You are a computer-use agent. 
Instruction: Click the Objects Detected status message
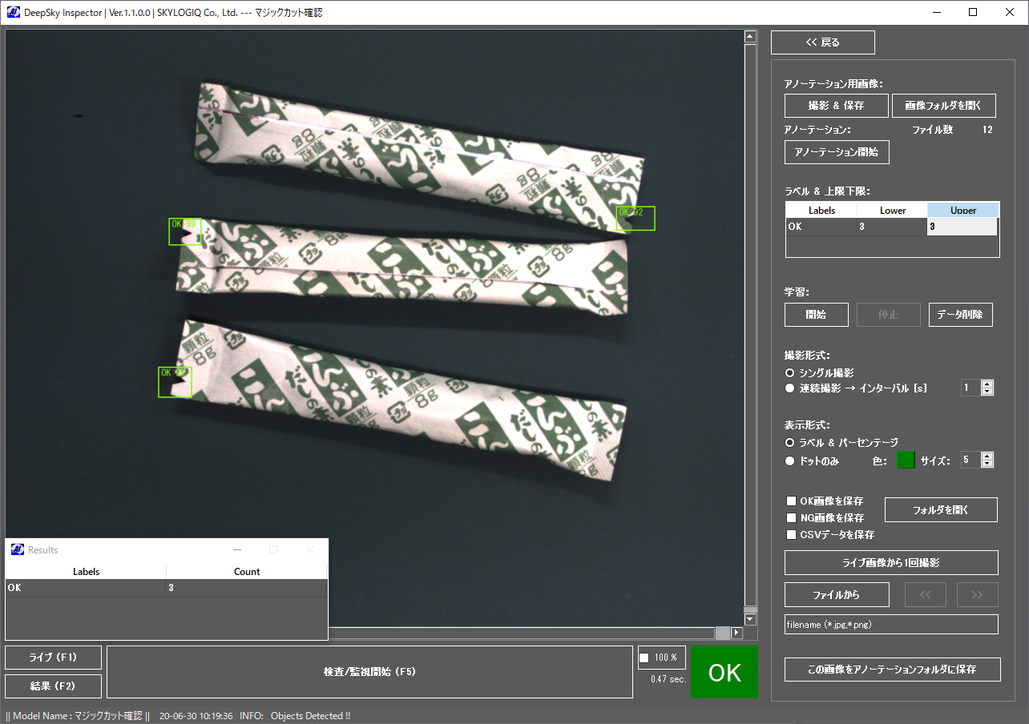click(x=310, y=716)
